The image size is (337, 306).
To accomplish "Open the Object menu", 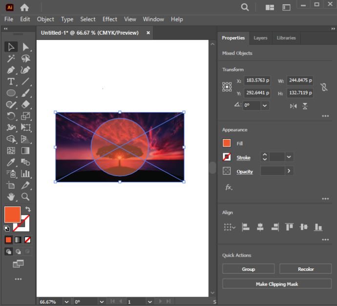I will (x=45, y=20).
